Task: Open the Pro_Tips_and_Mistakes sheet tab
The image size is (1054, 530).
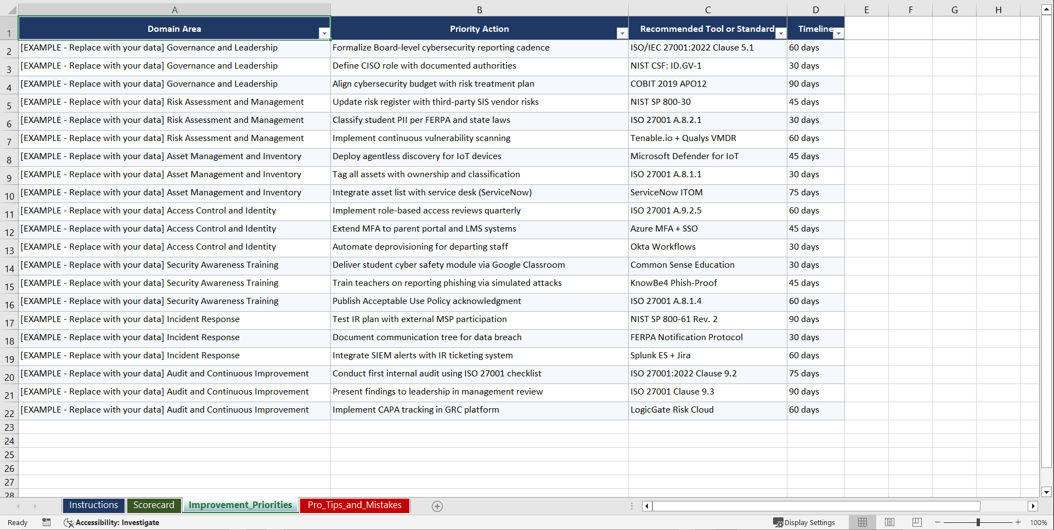Action: 354,505
